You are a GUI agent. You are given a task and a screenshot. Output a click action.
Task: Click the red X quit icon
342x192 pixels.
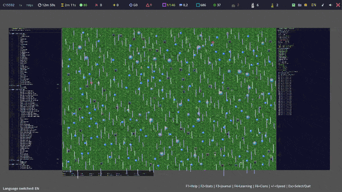tap(338, 5)
